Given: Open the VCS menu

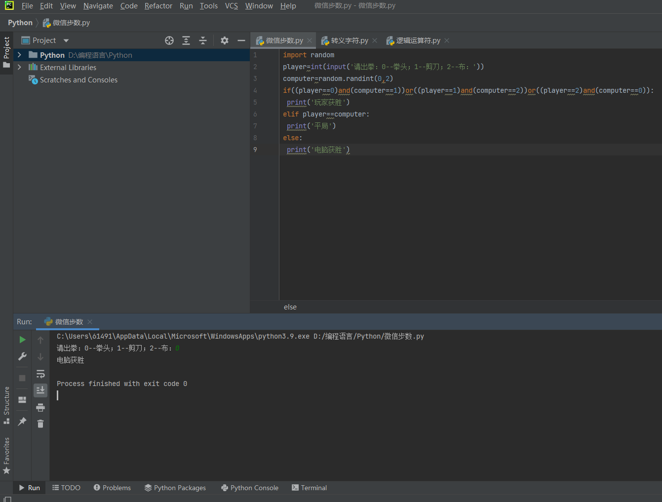Looking at the screenshot, I should point(232,6).
